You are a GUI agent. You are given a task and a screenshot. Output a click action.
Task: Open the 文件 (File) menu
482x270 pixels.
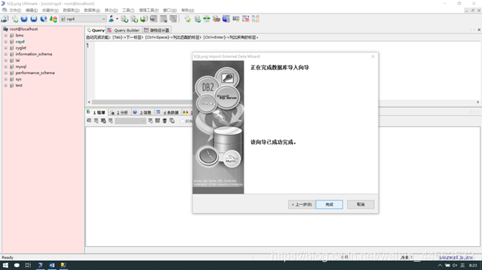pyautogui.click(x=15, y=10)
